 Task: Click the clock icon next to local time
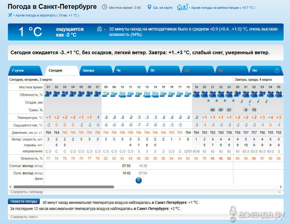(104, 7)
